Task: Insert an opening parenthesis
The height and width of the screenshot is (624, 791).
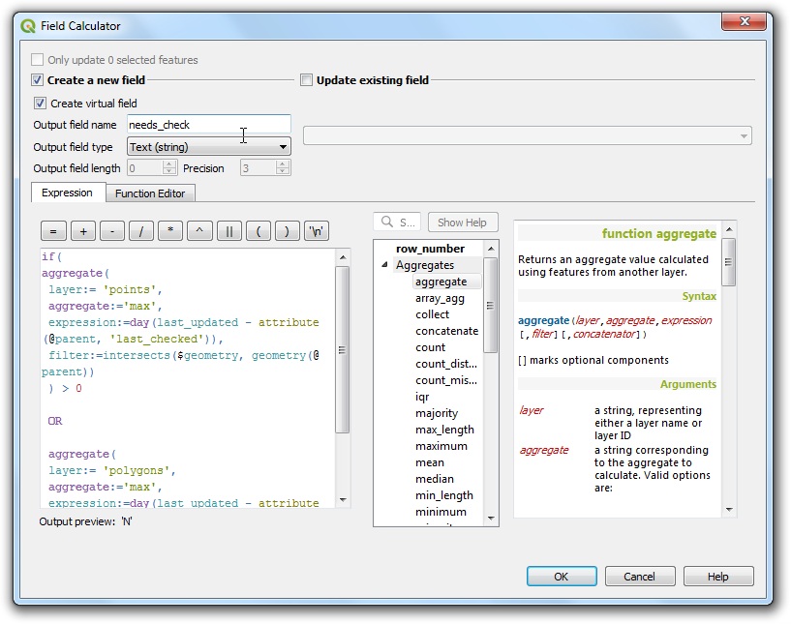Action: [x=258, y=231]
